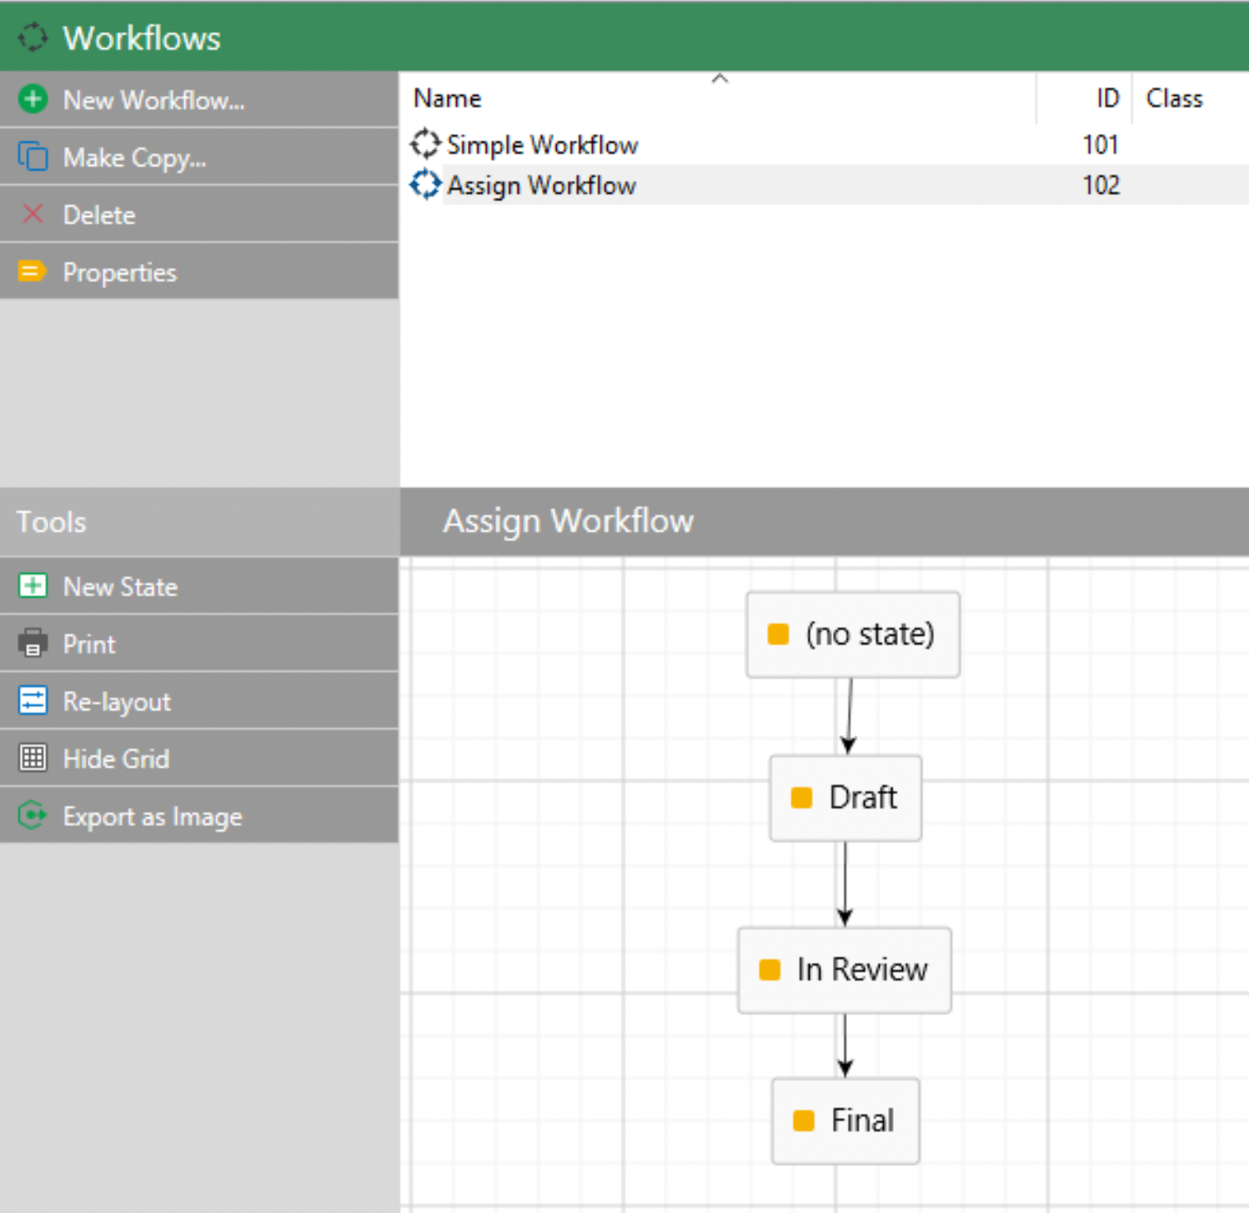Click transition arrow from (no state) to Draft
This screenshot has width=1249, height=1213.
850,716
